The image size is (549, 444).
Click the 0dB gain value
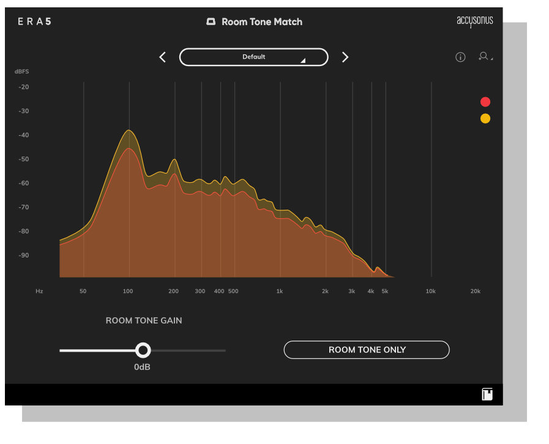tap(142, 367)
